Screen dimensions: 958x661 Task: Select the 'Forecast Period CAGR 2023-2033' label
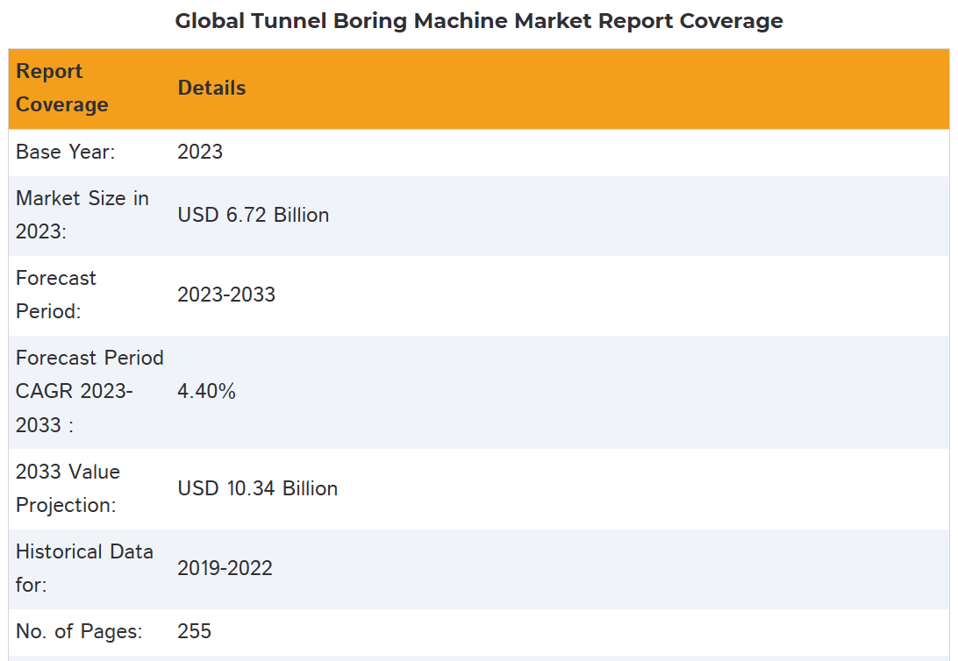[x=89, y=391]
